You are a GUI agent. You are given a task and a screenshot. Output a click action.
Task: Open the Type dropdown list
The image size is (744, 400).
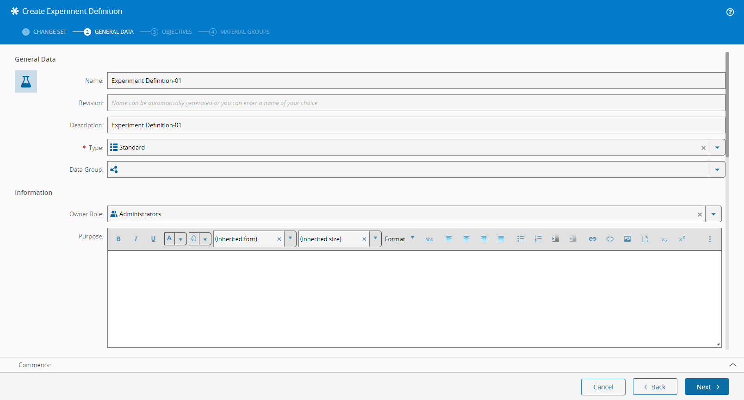(x=717, y=148)
